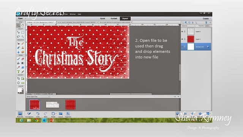
Task: Select the Eraser tool
Action: 23,59
